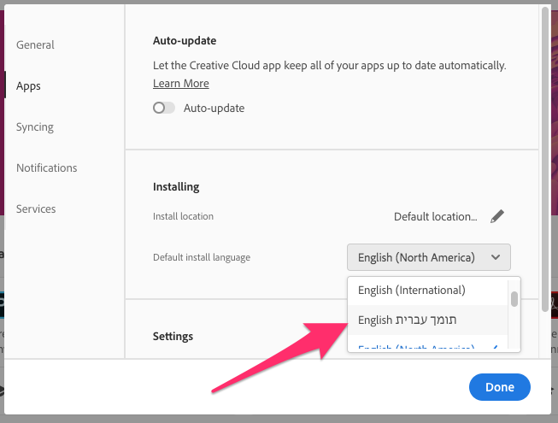This screenshot has width=558, height=423.
Task: Click the pencil icon to edit install location
Action: click(497, 216)
